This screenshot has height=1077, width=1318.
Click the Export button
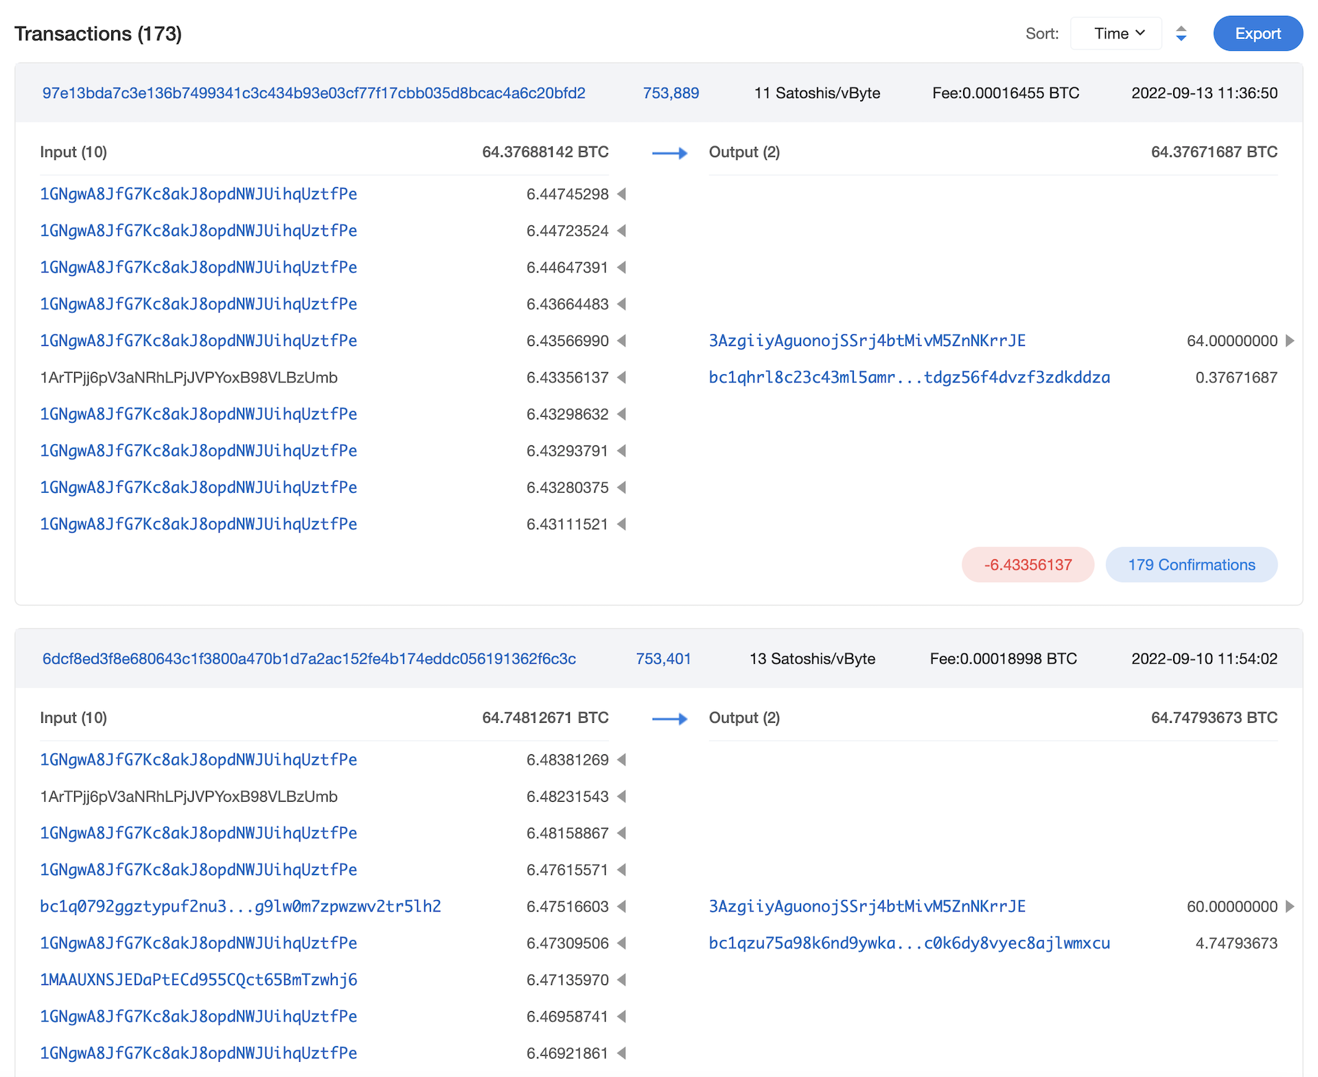click(x=1257, y=34)
